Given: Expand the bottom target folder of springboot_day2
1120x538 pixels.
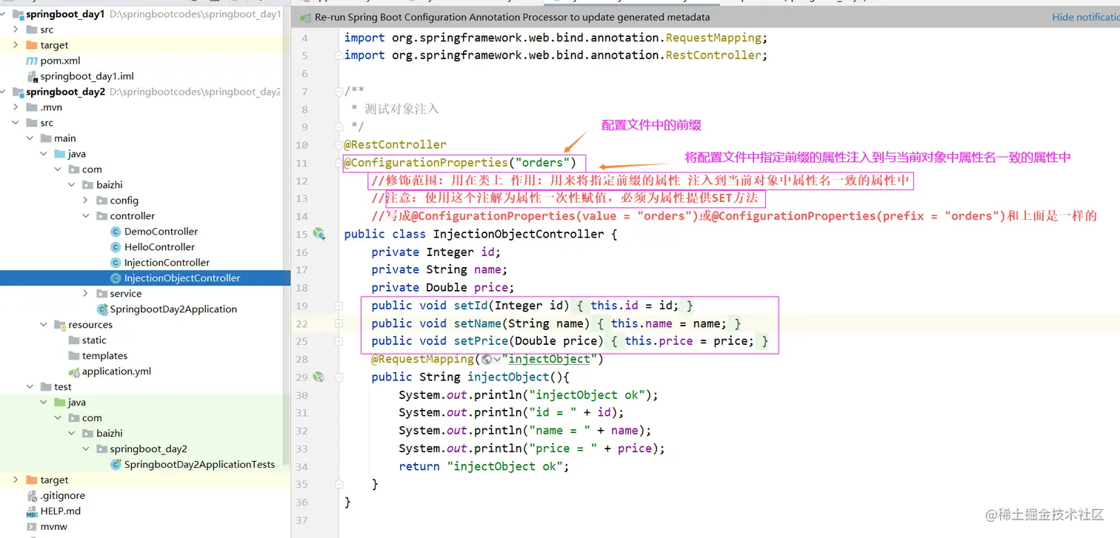Looking at the screenshot, I should click(16, 480).
